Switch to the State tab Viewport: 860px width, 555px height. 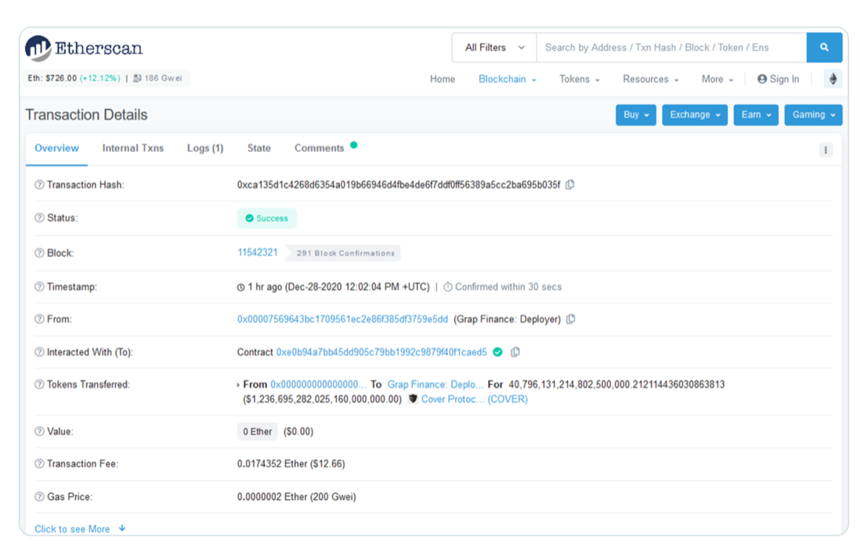(x=259, y=148)
